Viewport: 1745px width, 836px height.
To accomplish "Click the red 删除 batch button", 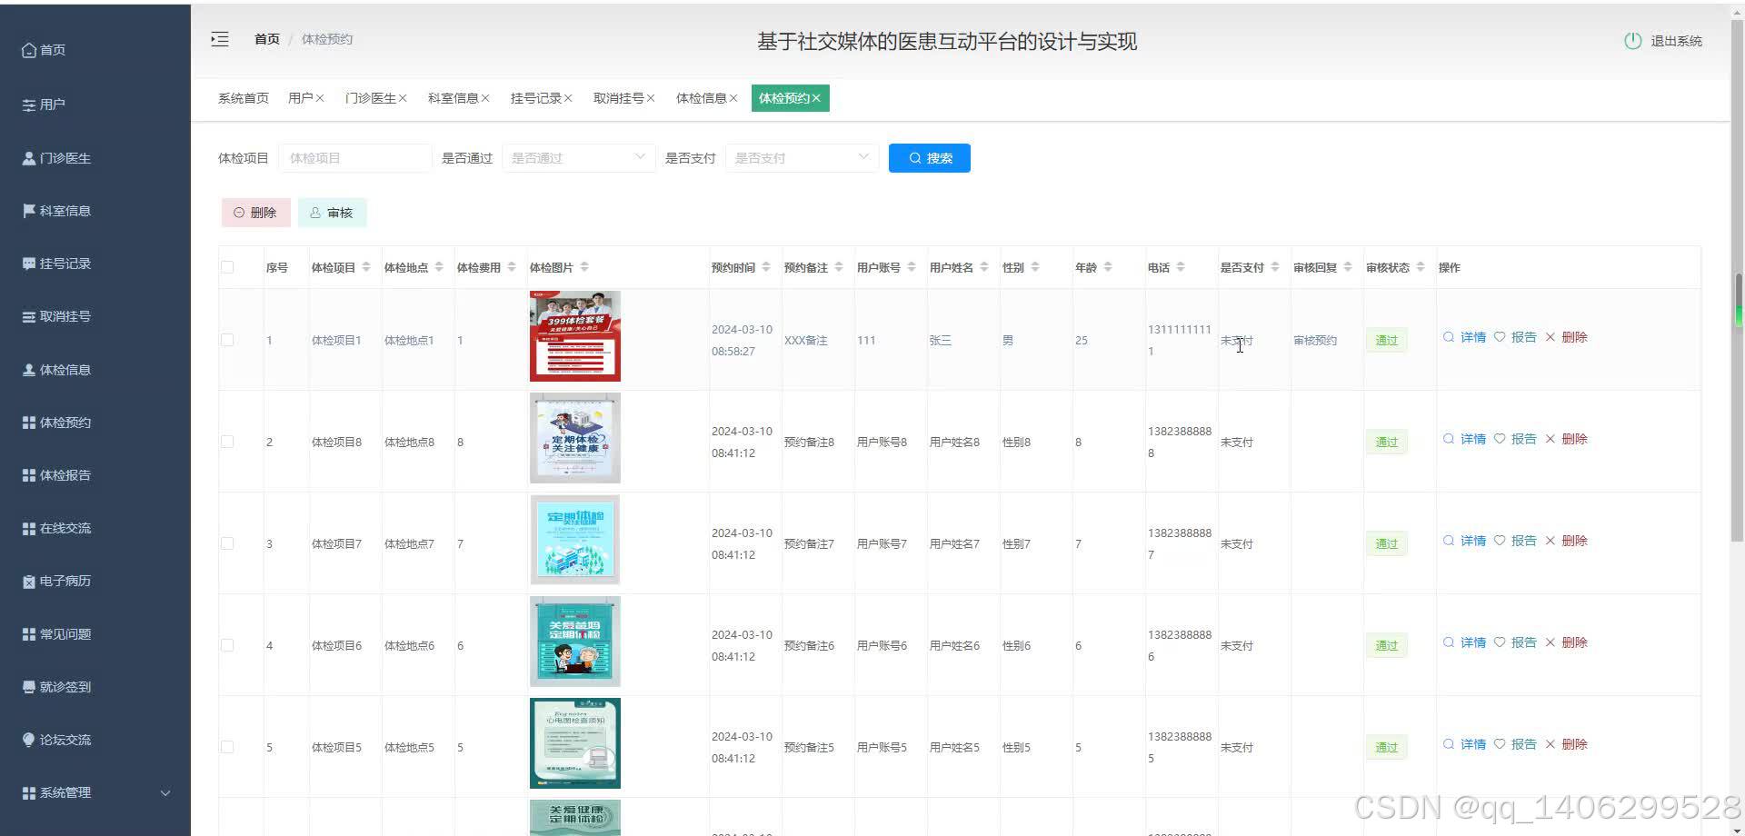I will pyautogui.click(x=255, y=213).
